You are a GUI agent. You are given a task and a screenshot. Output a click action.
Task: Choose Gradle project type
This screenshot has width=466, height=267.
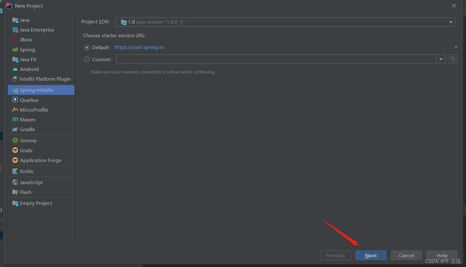coord(41,130)
